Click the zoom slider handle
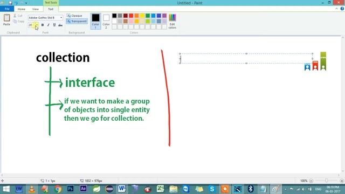This screenshot has width=345, height=194. point(326,181)
